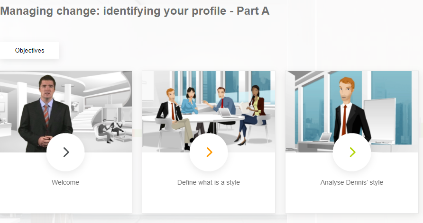The width and height of the screenshot is (423, 223).
Task: Click the man in the blue shirt
Action: 222,100
